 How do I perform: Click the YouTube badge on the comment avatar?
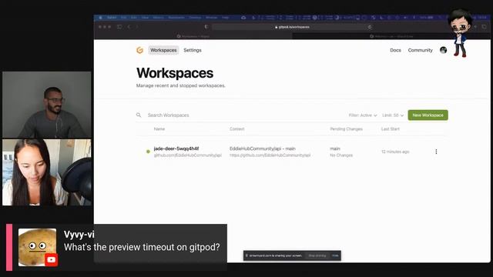(x=52, y=260)
